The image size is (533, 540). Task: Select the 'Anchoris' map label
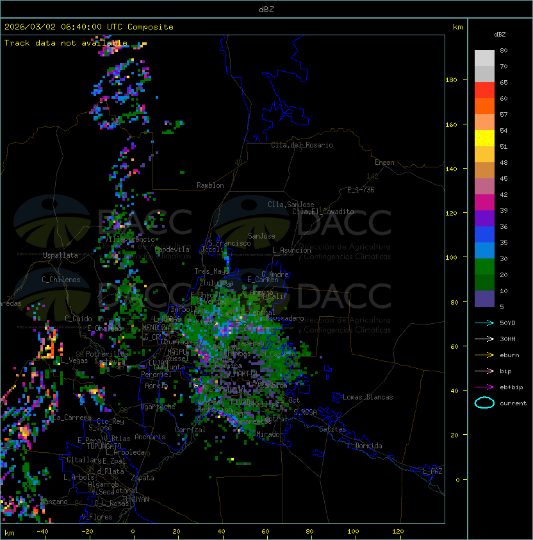tap(150, 437)
